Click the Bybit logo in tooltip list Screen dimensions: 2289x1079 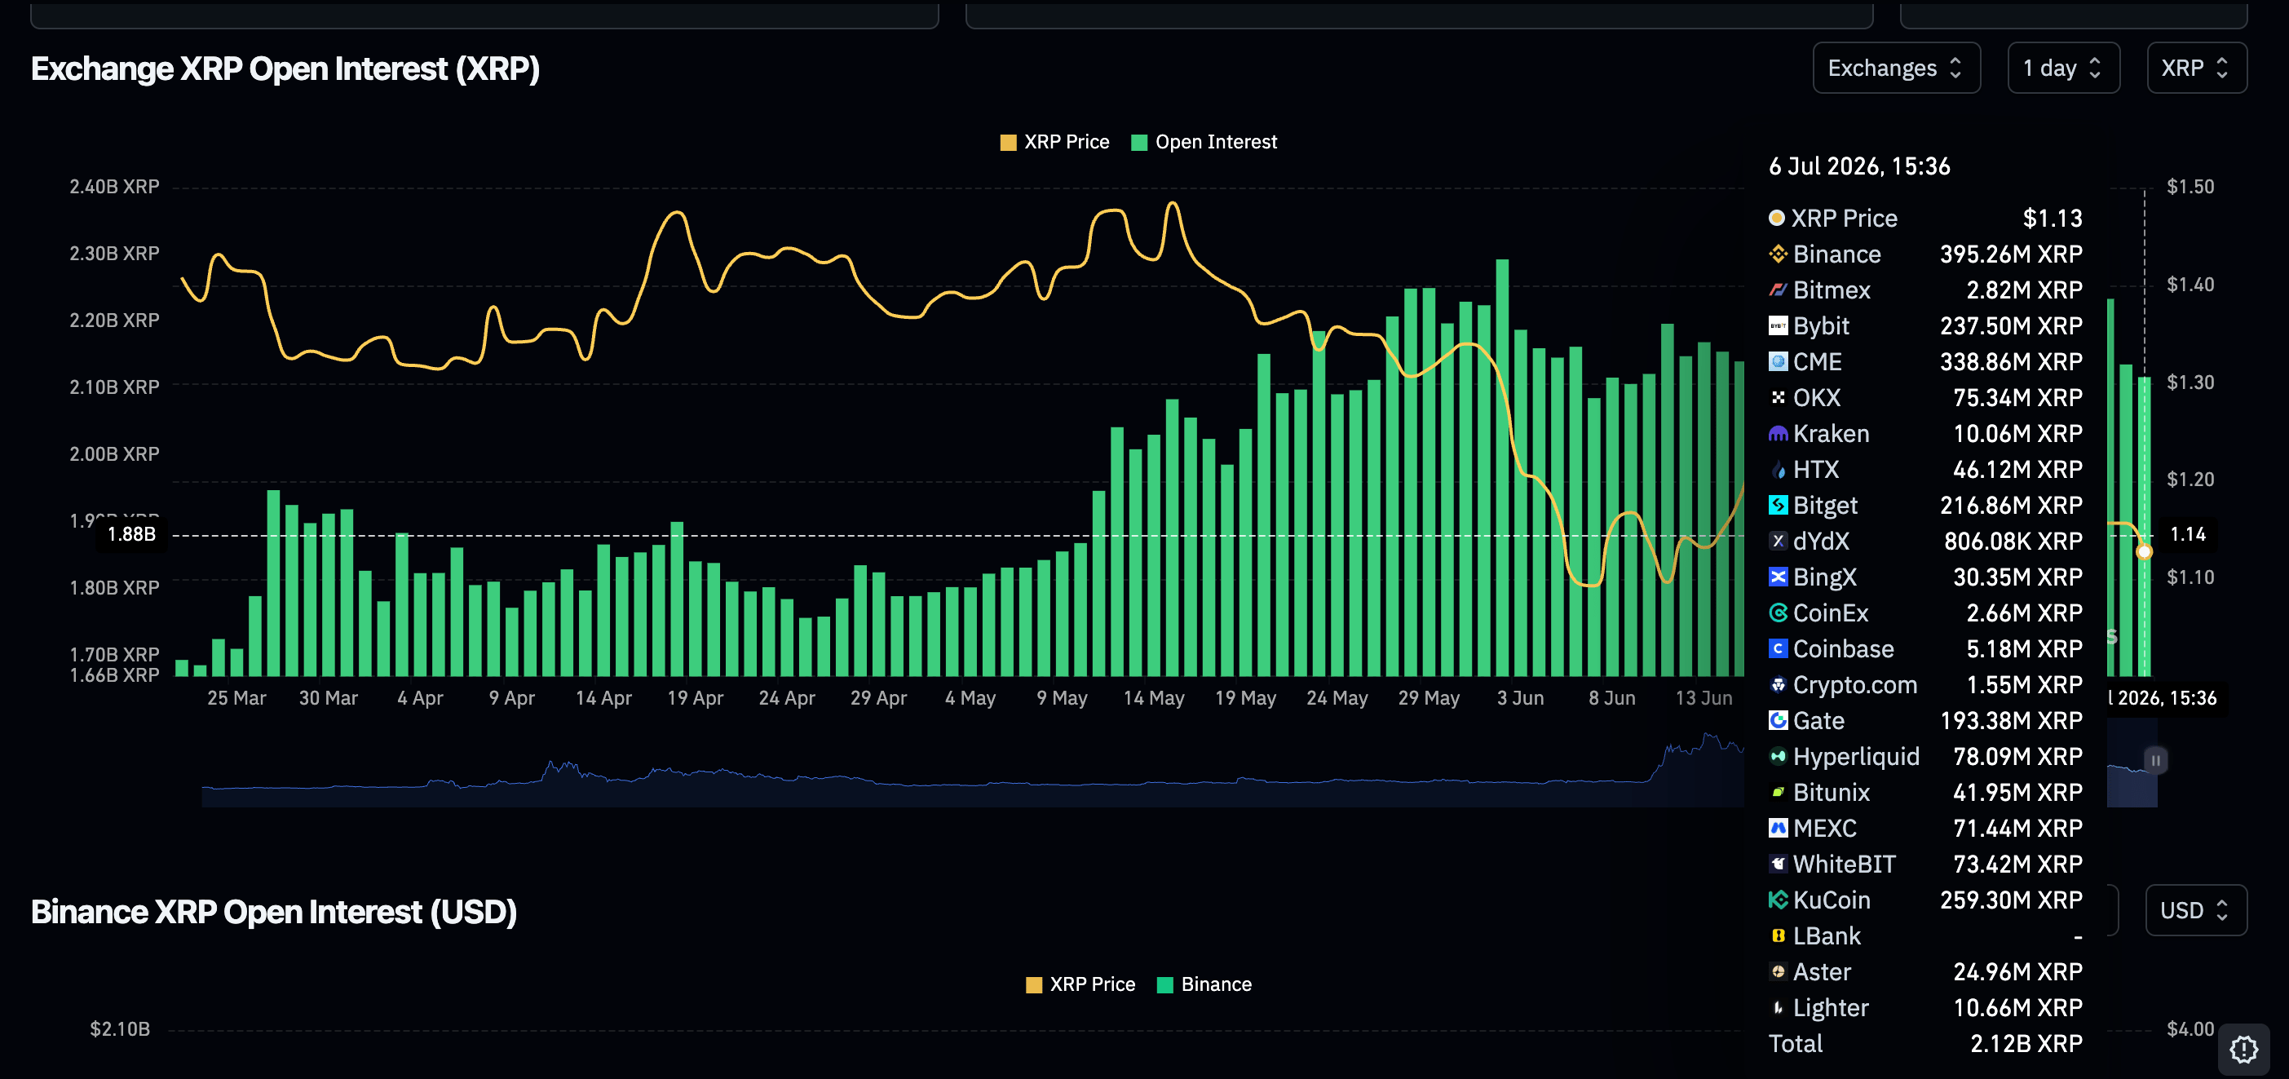point(1777,326)
